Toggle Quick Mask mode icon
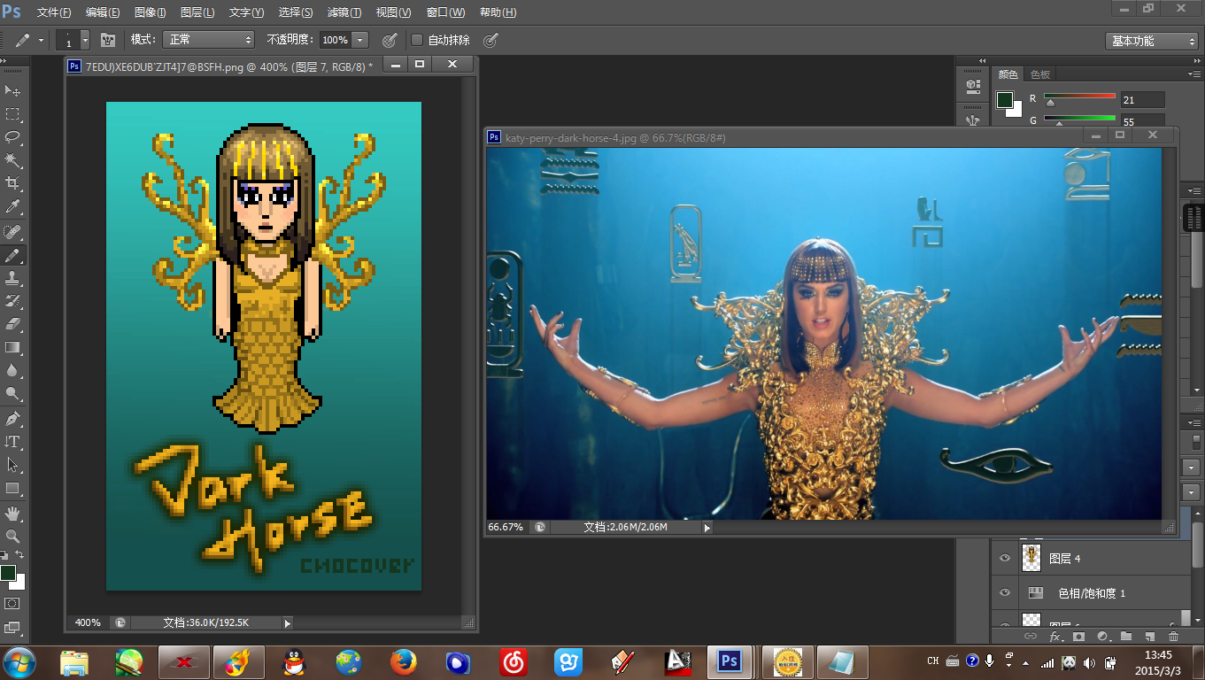 click(12, 603)
